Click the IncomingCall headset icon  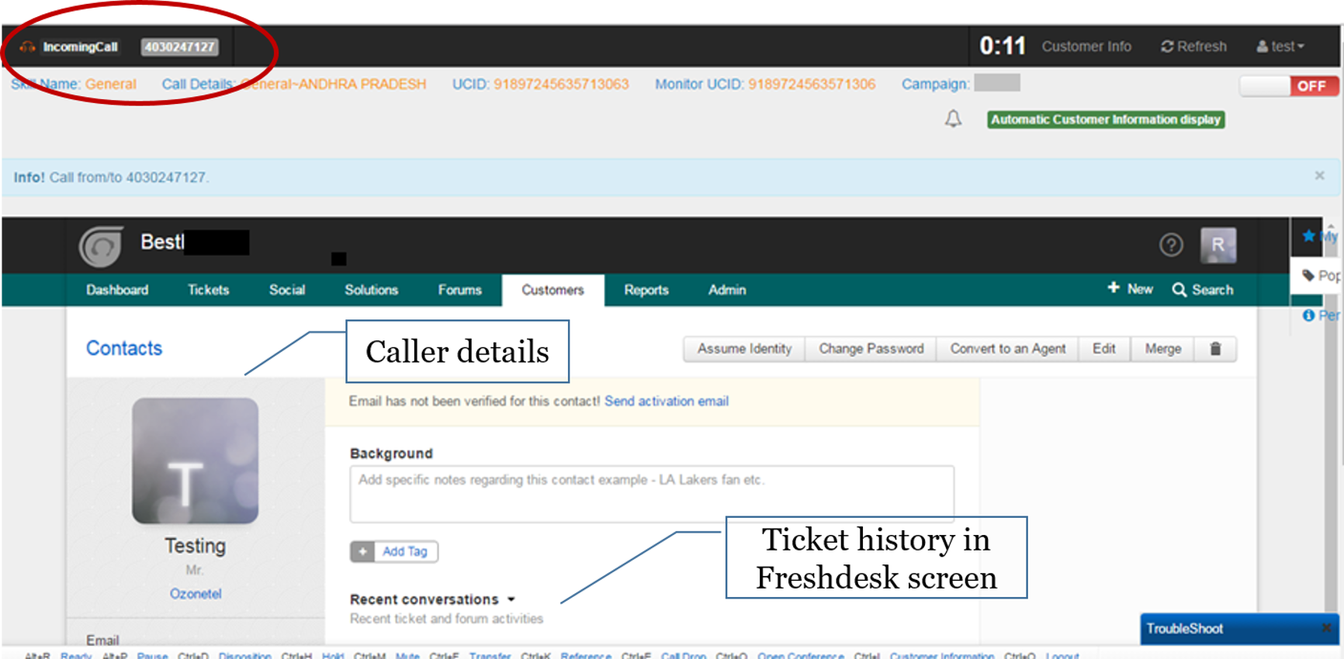[27, 47]
